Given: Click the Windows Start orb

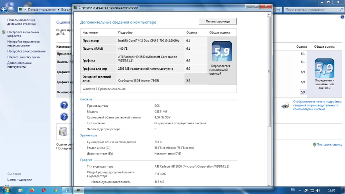Looking at the screenshot, I should tap(7, 190).
